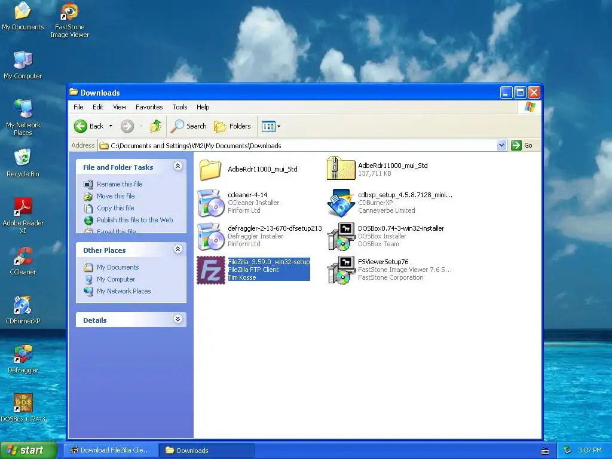Select Adobe Reader XI desktop shortcut
This screenshot has height=459, width=612.
coord(23,215)
